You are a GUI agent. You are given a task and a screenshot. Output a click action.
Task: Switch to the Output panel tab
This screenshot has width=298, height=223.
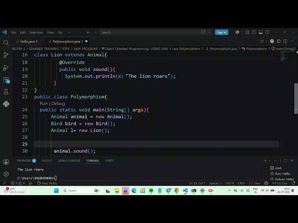47,161
